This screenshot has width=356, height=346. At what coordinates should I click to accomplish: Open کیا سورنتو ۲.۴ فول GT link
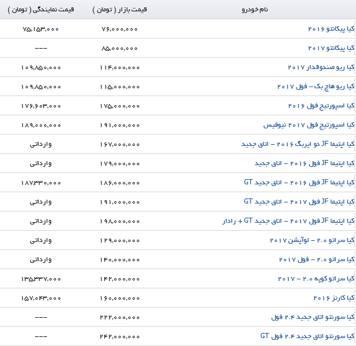307,336
